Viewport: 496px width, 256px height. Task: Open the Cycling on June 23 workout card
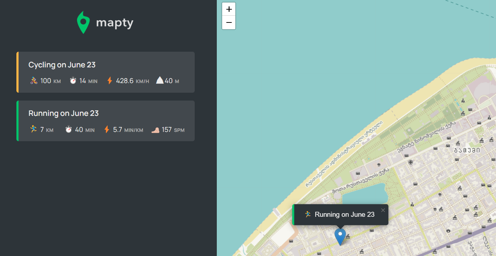[106, 72]
